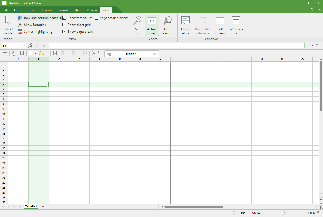Screen dimensions: 323x217
Task: Click the zoom slider handle
Action: [x=283, y=213]
